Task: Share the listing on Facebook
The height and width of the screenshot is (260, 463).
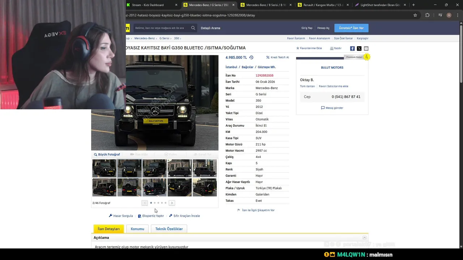Action: pyautogui.click(x=352, y=48)
